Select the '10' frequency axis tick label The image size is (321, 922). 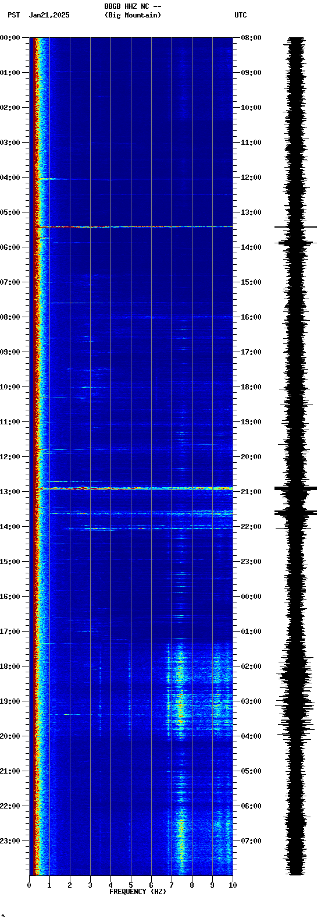pos(233,885)
